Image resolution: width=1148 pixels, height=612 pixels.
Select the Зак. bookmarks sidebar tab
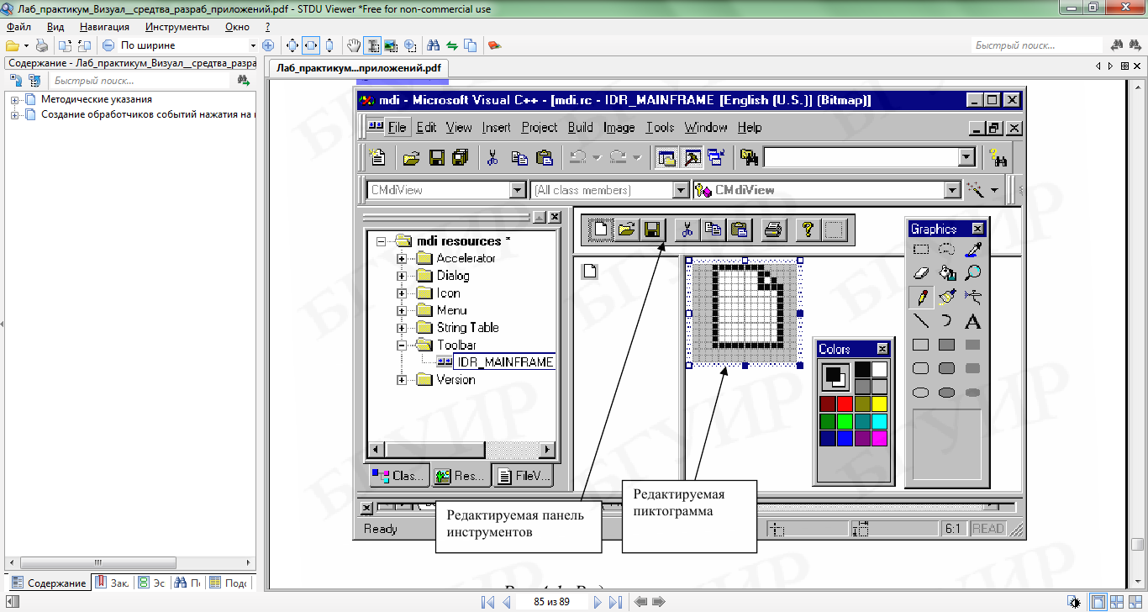pyautogui.click(x=113, y=583)
